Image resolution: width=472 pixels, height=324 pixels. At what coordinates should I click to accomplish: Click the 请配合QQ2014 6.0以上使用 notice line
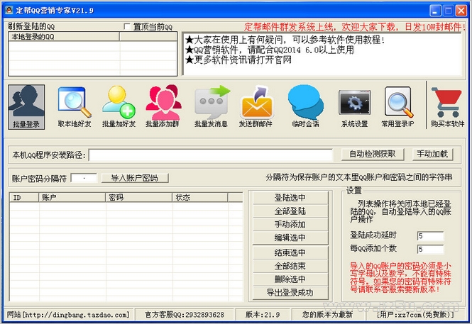click(270, 50)
